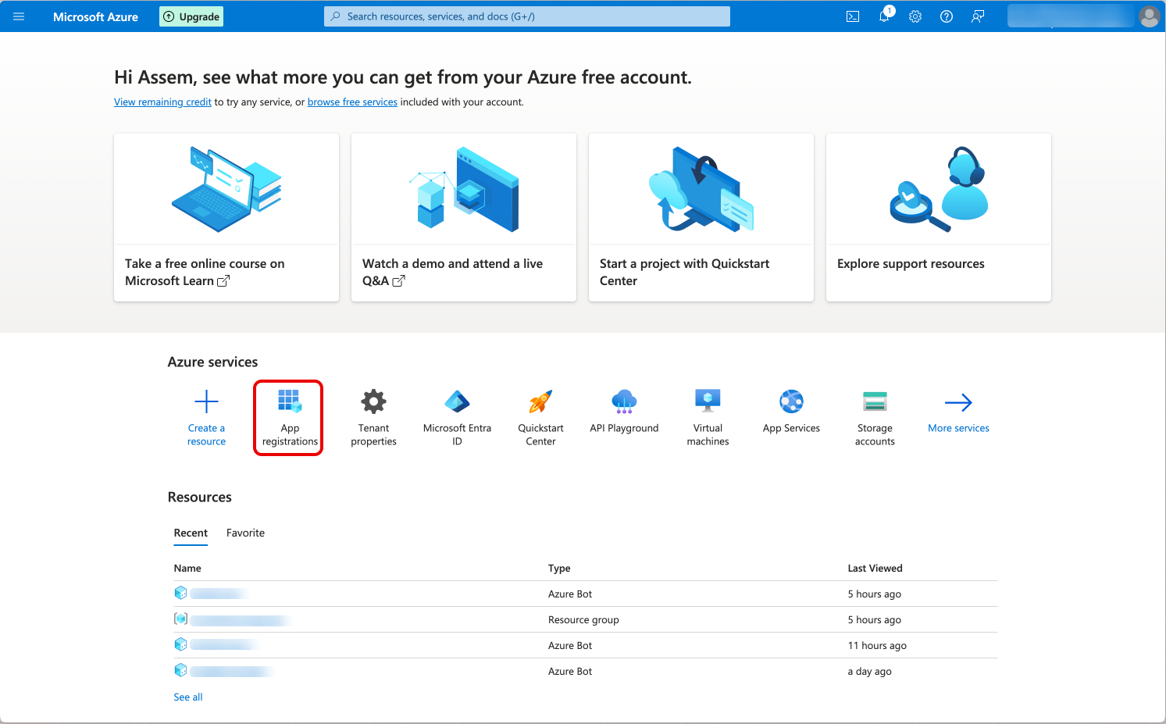Open browse free services link

pos(352,102)
